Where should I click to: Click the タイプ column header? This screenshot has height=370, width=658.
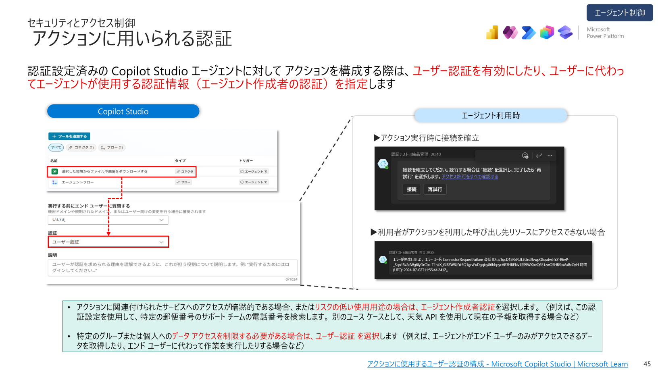click(180, 160)
